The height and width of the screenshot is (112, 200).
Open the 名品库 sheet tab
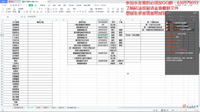[x=38, y=108]
